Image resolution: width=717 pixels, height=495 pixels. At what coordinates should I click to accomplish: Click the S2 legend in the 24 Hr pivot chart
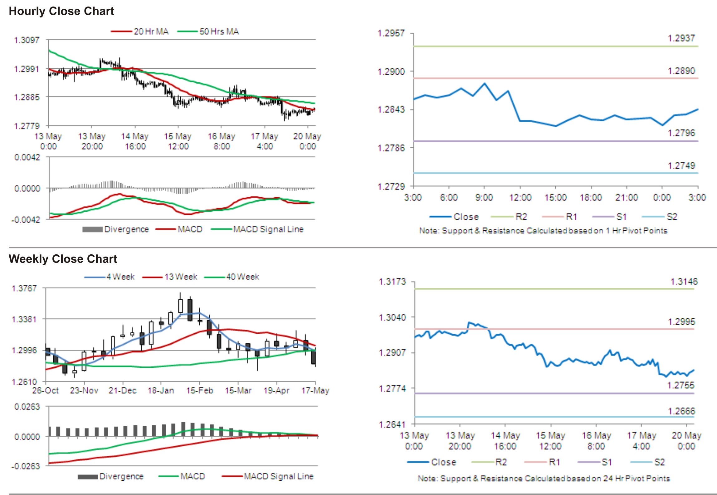tap(647, 462)
